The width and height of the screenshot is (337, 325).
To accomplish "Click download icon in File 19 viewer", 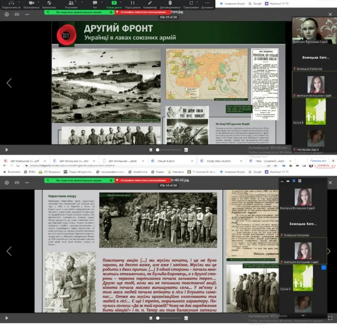I will pos(7,14).
